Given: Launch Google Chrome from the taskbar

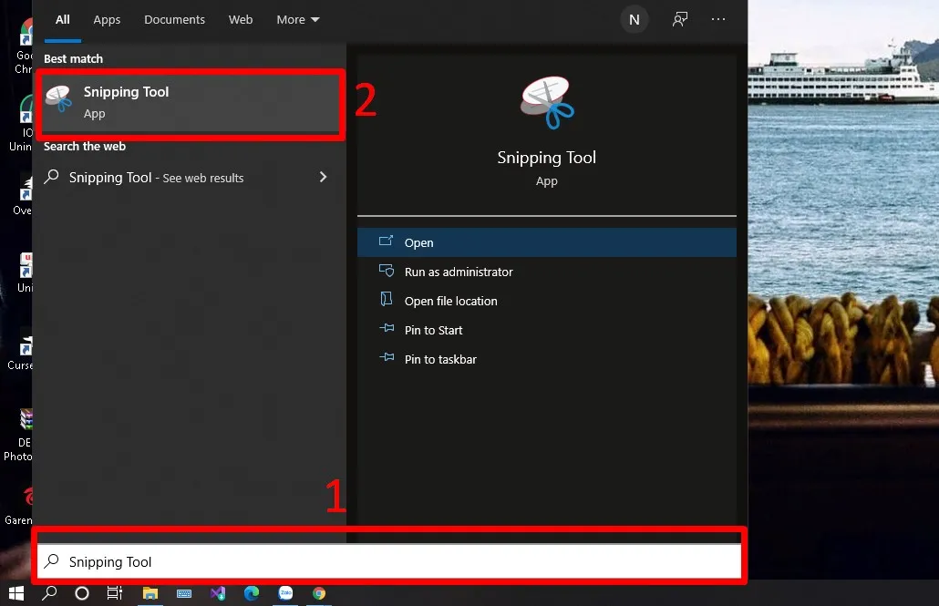Looking at the screenshot, I should pos(318,594).
